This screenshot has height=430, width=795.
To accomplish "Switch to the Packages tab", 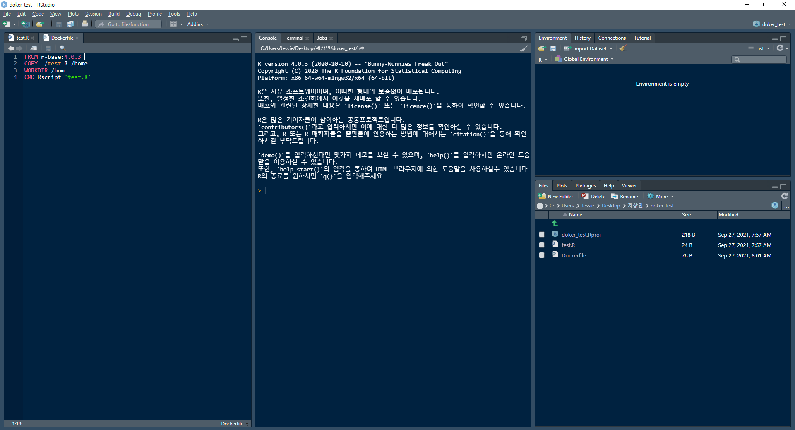I will (x=586, y=186).
